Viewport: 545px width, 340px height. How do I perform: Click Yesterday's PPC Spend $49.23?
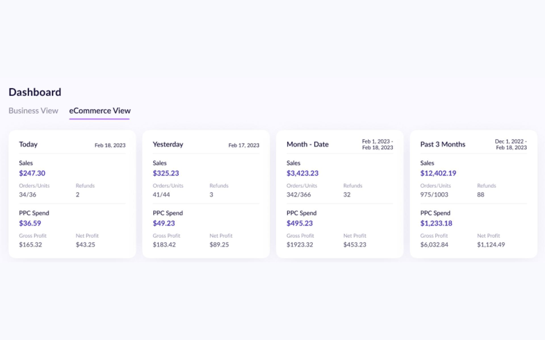pyautogui.click(x=164, y=223)
